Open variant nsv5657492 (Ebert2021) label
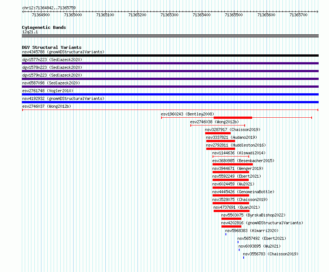This screenshot has width=329, height=272. click(x=262, y=238)
